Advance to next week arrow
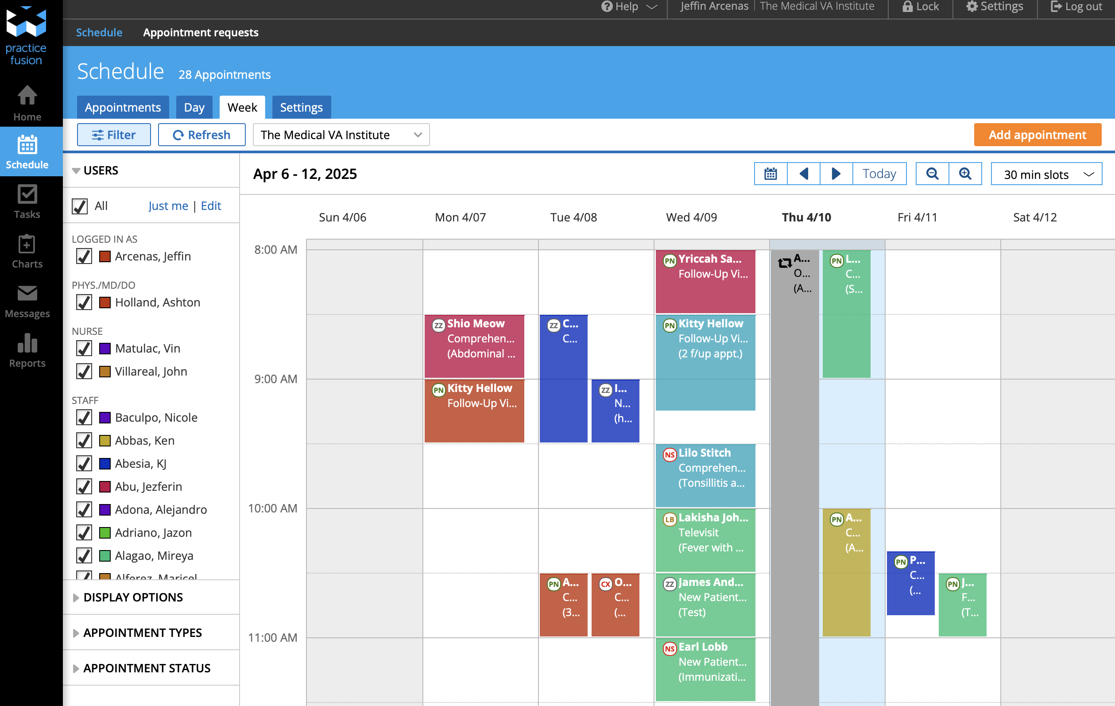The width and height of the screenshot is (1115, 706). 836,174
